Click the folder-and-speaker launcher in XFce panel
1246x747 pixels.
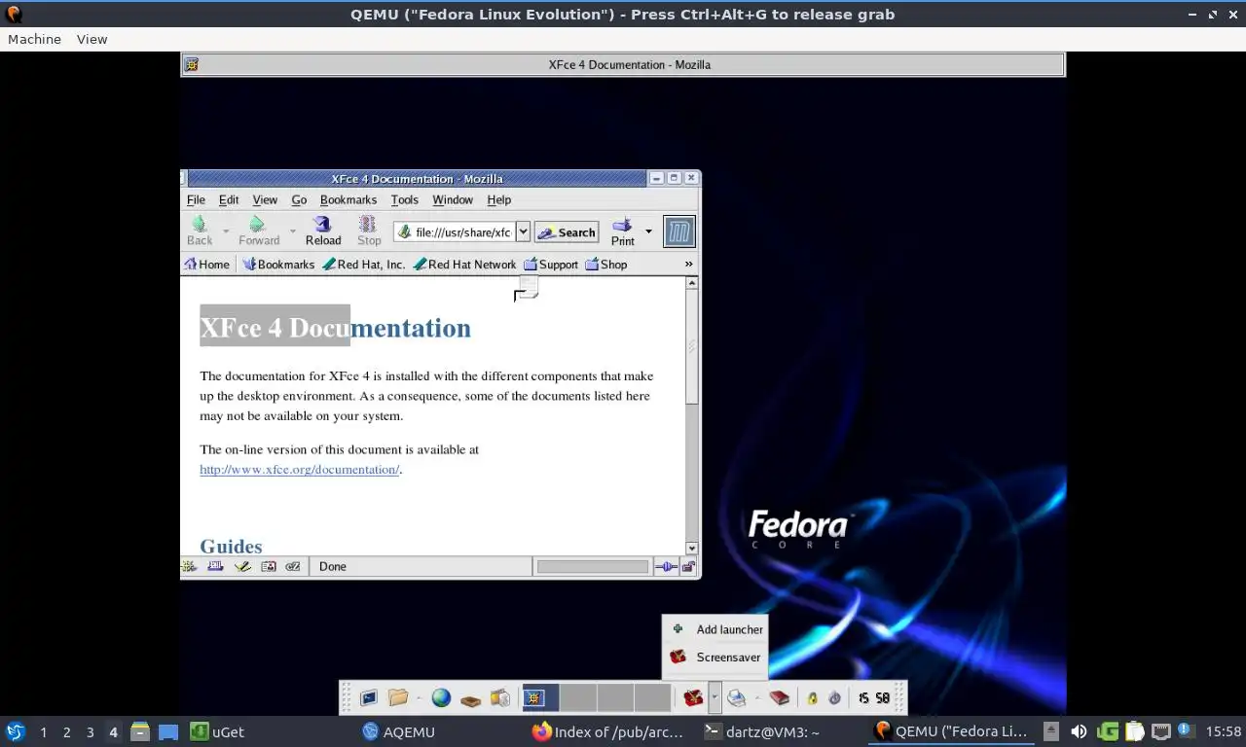click(x=499, y=697)
